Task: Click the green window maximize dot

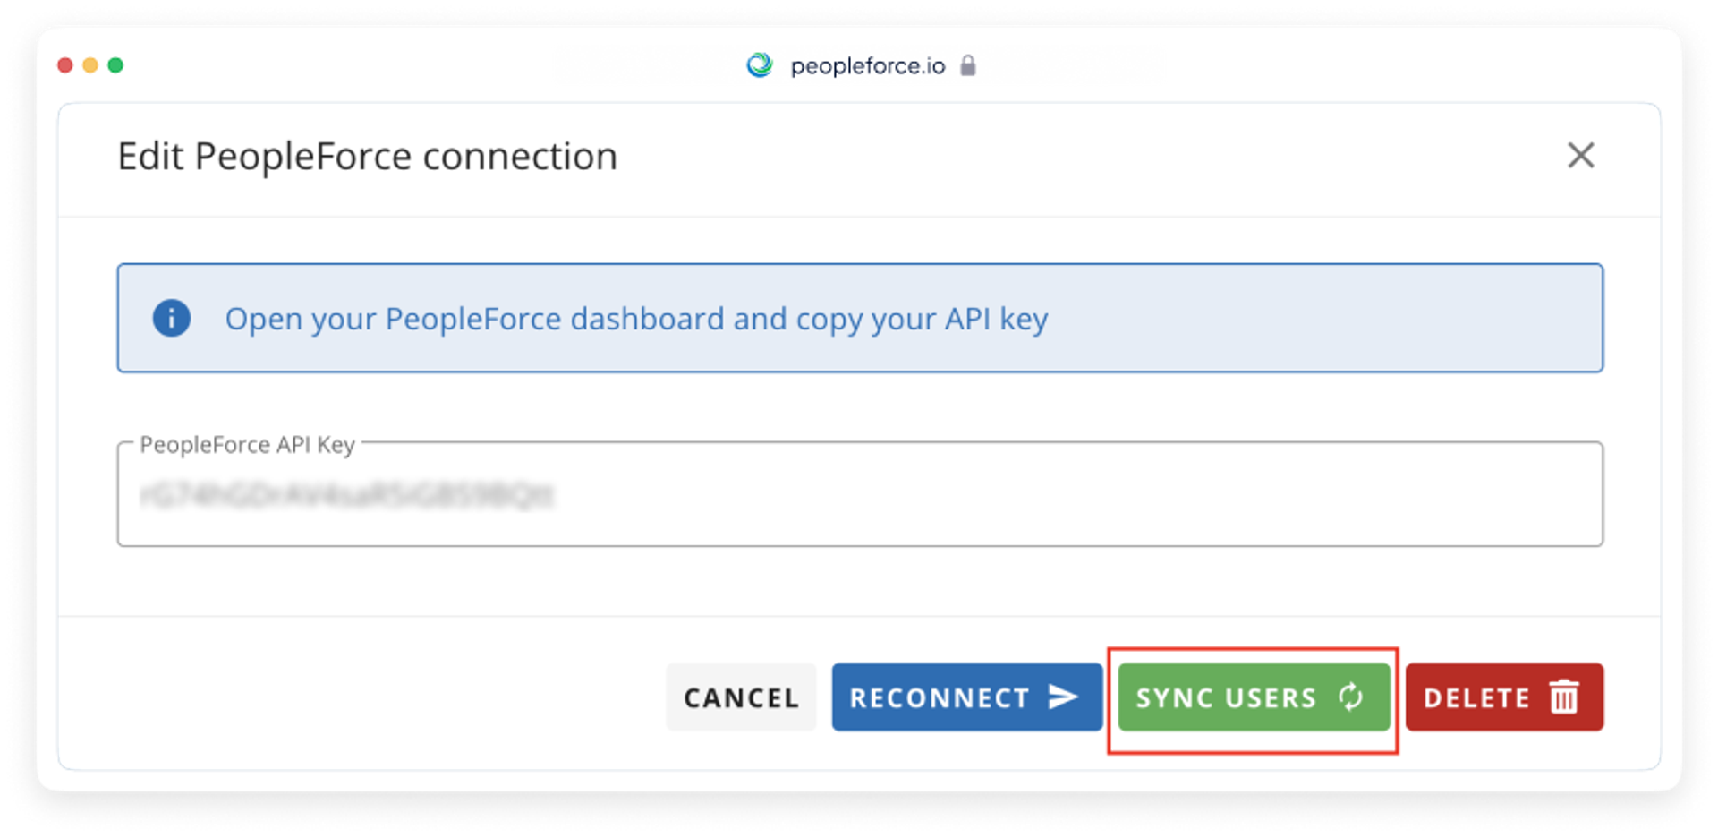Action: [115, 65]
